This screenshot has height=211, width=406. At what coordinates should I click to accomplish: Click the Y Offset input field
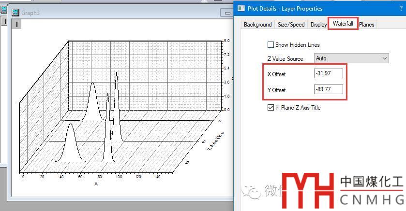click(328, 89)
